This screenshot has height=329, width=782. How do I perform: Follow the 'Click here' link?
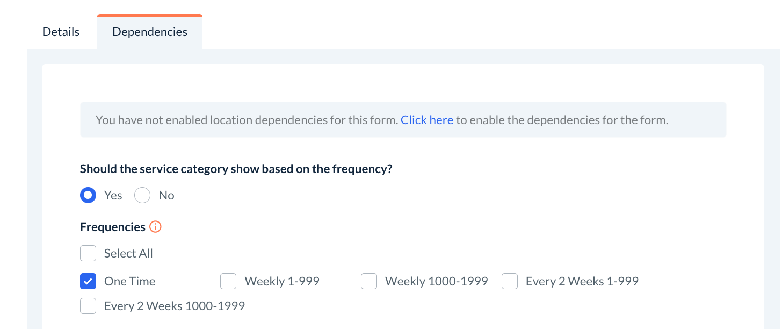(426, 120)
